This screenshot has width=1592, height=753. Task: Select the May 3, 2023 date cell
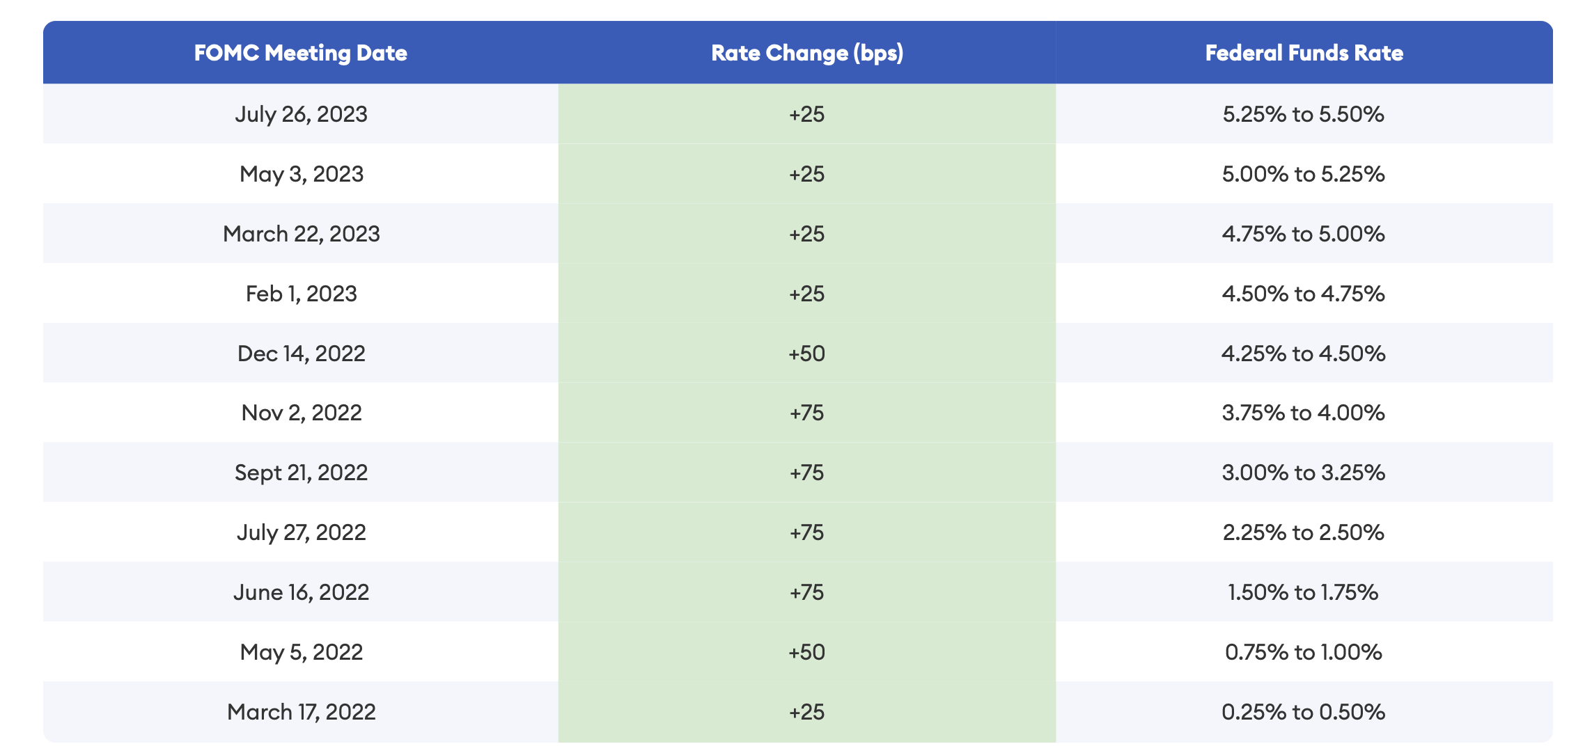coord(301,174)
